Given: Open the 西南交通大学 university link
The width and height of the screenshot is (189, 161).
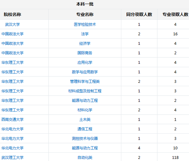Looking at the screenshot, I should point(12,120).
